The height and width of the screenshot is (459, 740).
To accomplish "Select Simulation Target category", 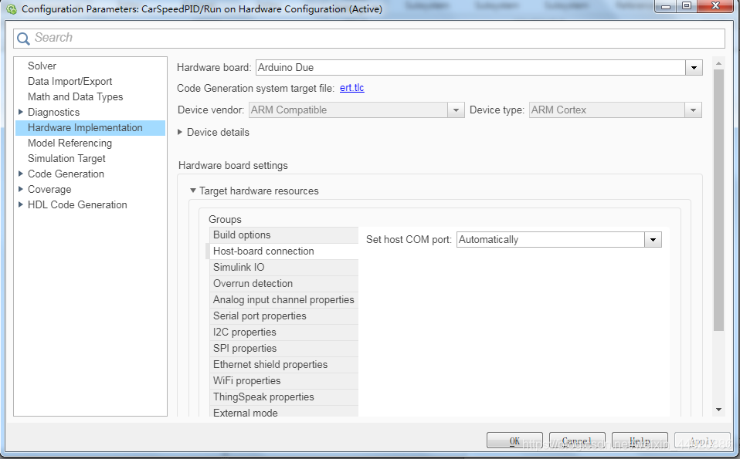I will (x=66, y=159).
